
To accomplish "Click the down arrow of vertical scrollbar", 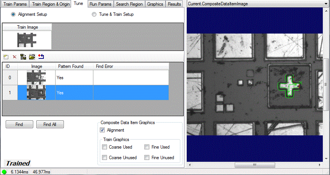I will [x=326, y=158].
